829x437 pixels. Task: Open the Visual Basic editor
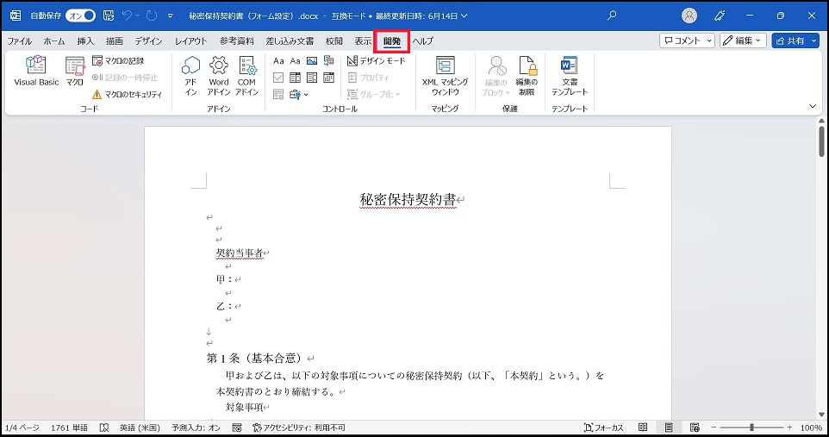(x=36, y=71)
